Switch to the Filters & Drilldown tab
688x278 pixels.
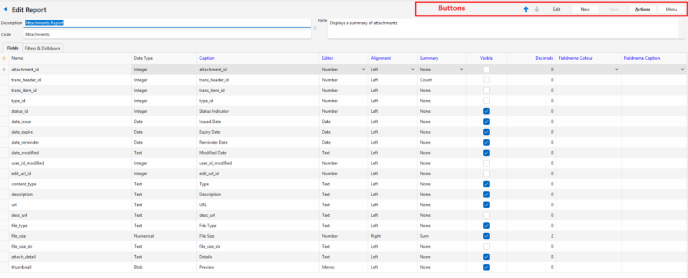point(42,48)
